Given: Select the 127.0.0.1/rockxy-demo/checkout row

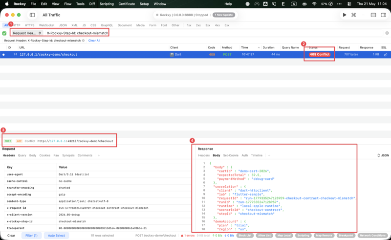Looking at the screenshot, I should [195, 54].
